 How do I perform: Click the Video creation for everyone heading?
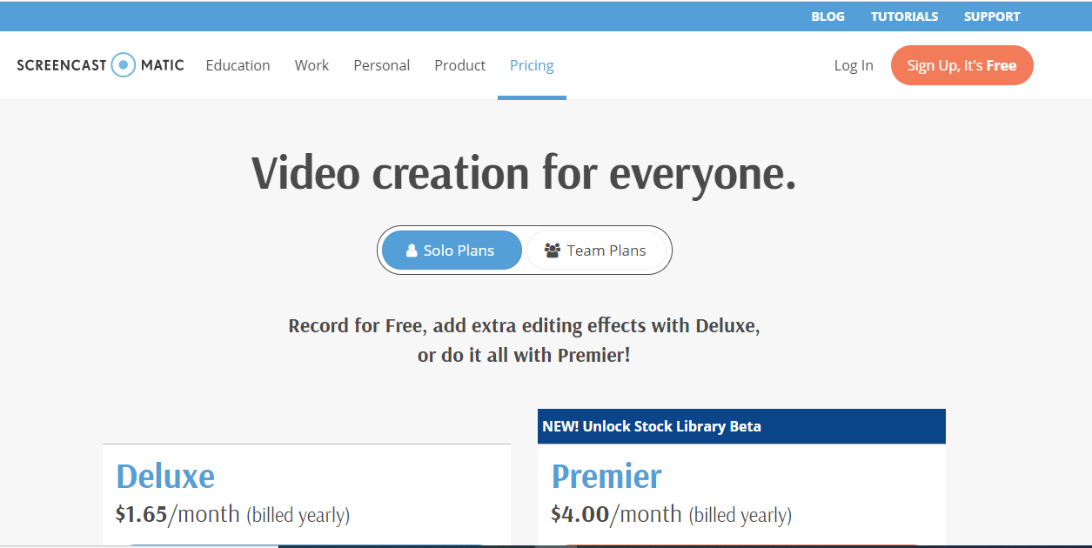click(x=524, y=172)
